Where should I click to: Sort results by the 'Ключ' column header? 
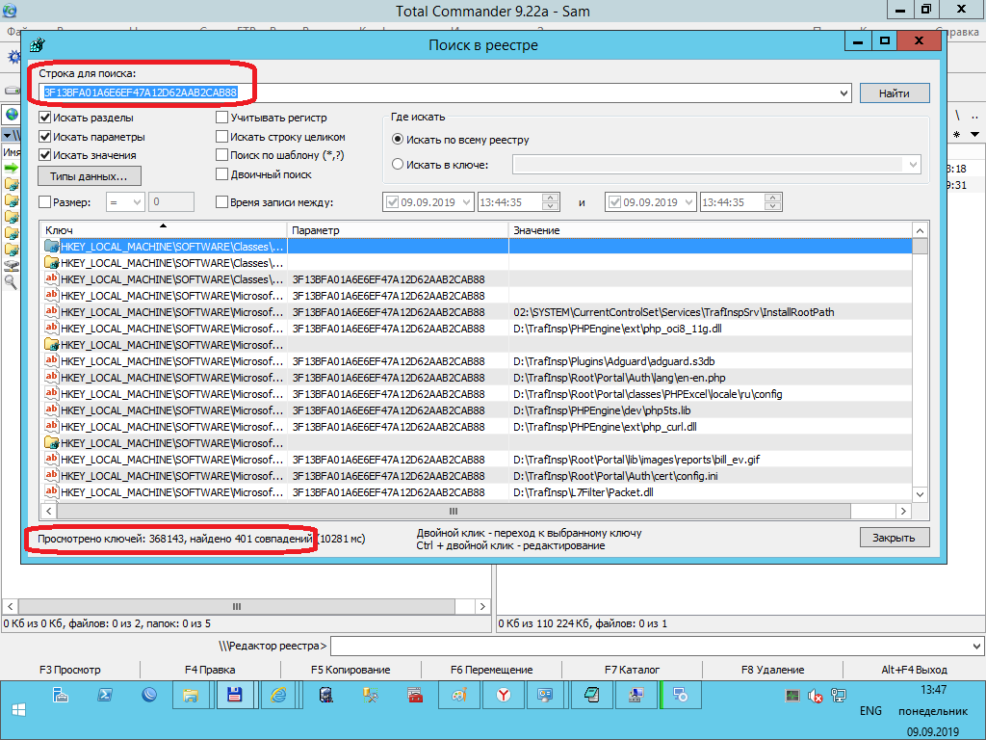point(164,229)
